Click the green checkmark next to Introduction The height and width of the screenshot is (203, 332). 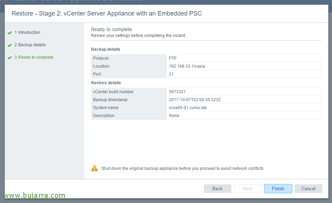[x=10, y=33]
